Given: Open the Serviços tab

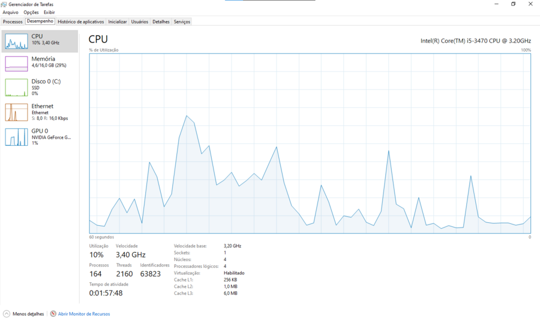Looking at the screenshot, I should [182, 22].
